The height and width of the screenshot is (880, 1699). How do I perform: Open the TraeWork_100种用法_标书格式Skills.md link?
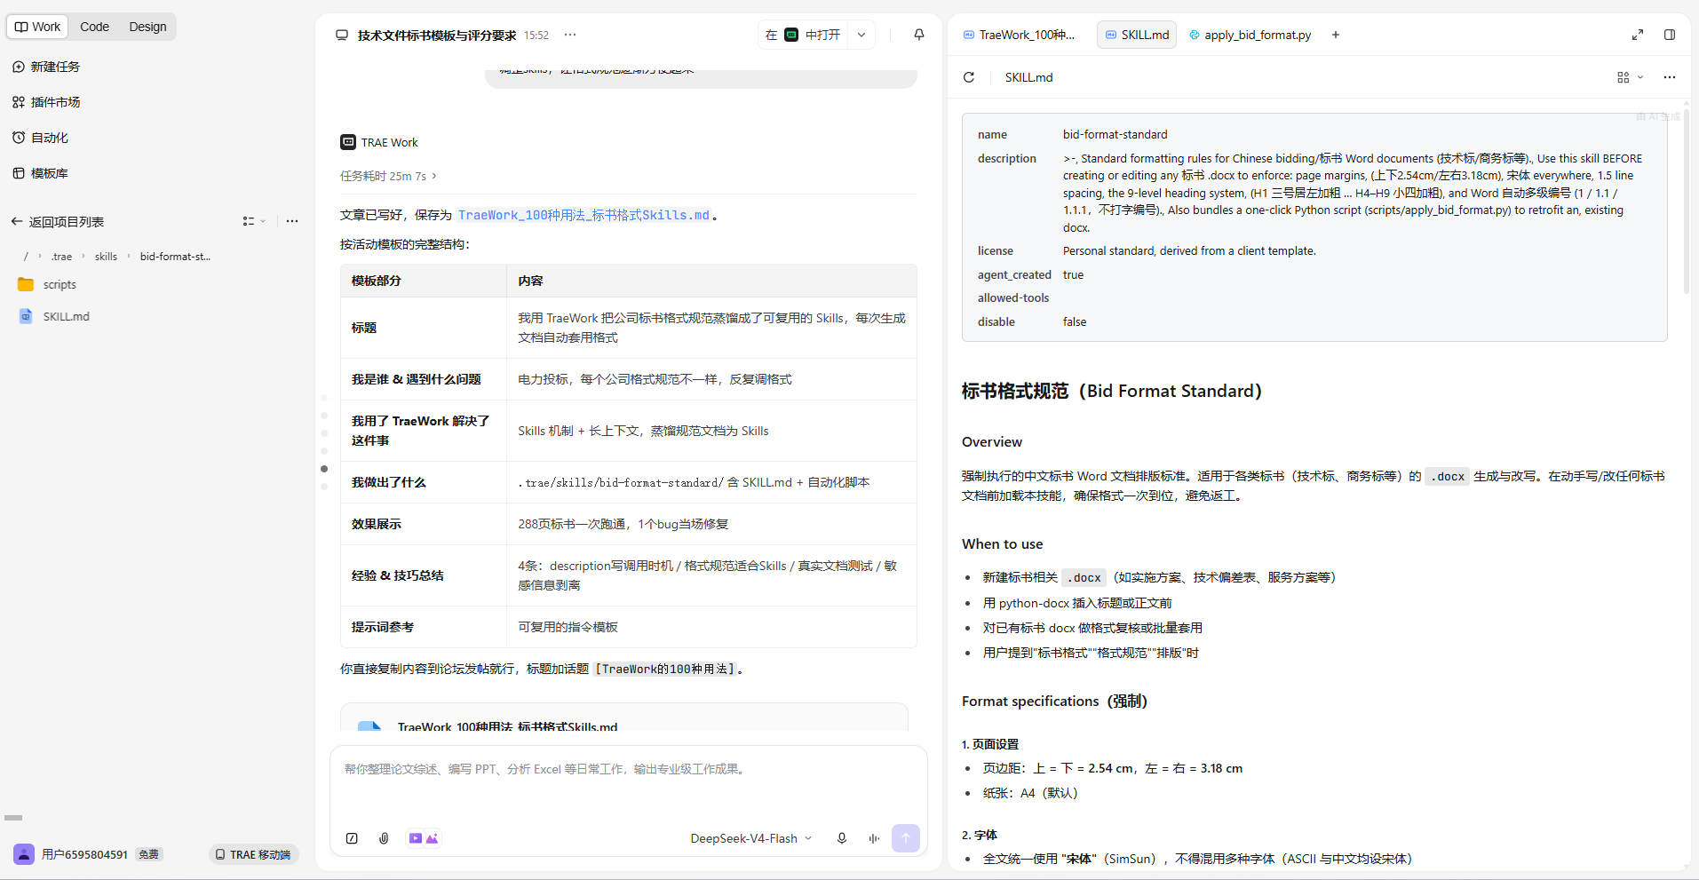click(x=584, y=215)
